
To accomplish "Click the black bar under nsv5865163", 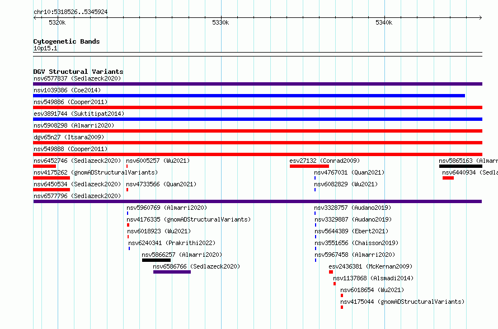I will point(461,166).
